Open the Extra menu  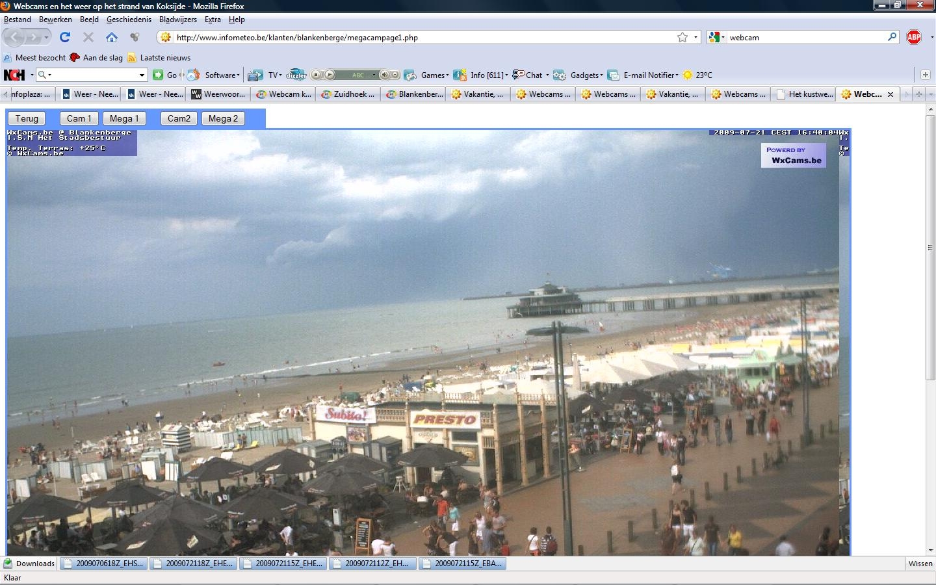(x=213, y=19)
